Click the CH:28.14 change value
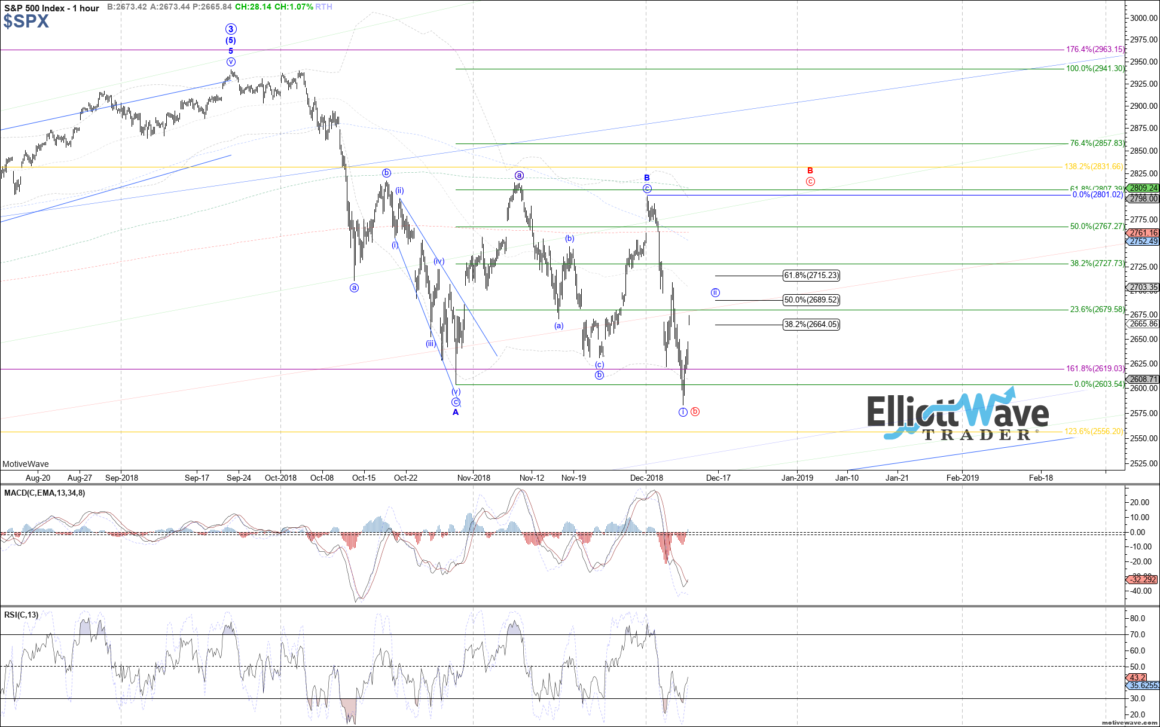The height and width of the screenshot is (727, 1160). point(253,7)
